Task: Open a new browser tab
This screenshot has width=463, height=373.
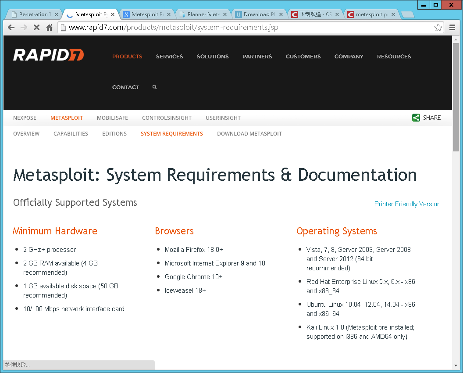Action: coord(408,14)
